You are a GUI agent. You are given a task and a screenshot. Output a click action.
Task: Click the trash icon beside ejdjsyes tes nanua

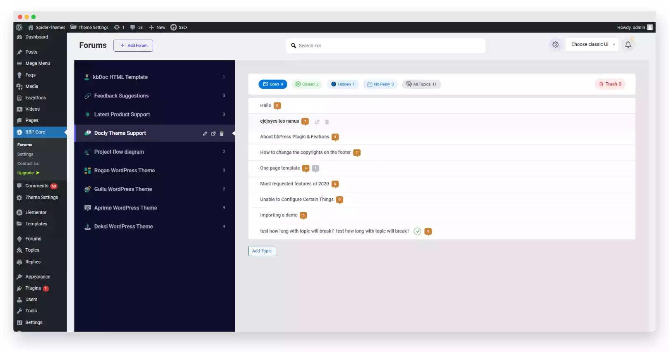tap(327, 122)
